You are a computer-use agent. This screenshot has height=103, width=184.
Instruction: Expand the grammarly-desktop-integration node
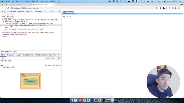tap(2, 33)
